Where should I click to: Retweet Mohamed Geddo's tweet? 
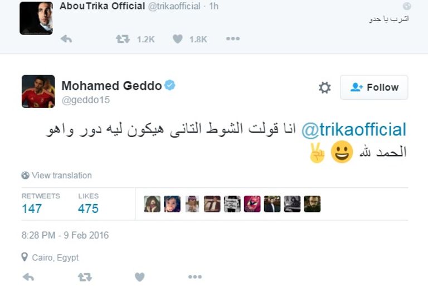[85, 277]
